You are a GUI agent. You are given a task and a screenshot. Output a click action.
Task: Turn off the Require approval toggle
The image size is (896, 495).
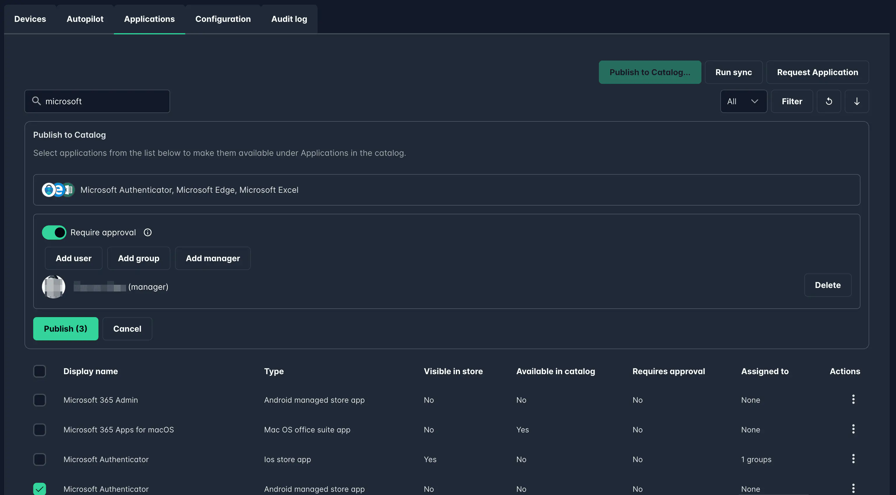point(54,232)
